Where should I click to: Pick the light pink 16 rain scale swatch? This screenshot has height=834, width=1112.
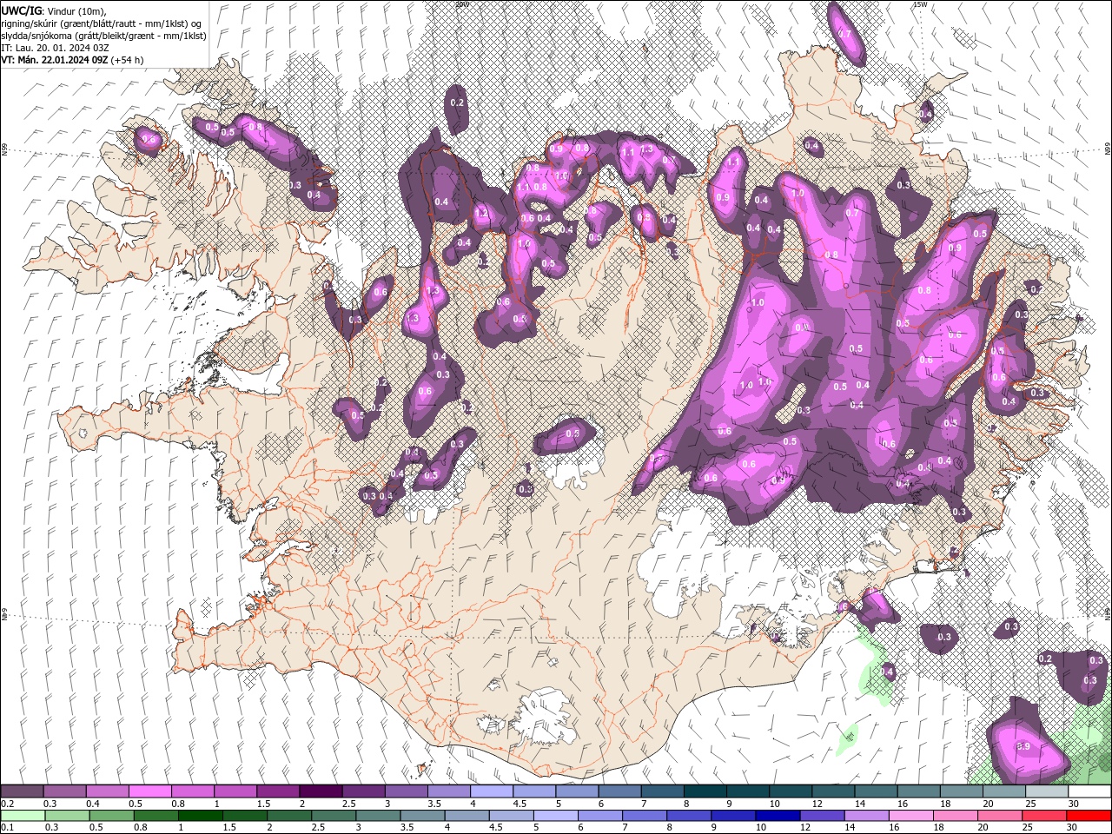point(910,816)
